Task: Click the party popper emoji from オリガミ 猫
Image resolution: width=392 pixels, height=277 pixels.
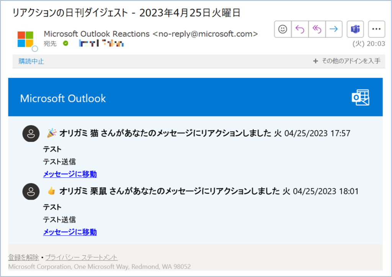Action: pyautogui.click(x=51, y=133)
